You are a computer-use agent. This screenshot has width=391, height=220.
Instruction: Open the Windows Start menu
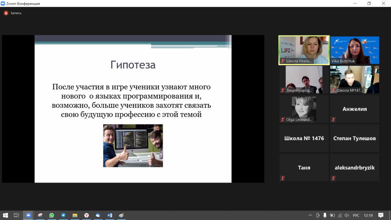click(x=5, y=215)
